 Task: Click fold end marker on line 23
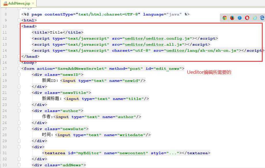pyautogui.click(x=19, y=105)
